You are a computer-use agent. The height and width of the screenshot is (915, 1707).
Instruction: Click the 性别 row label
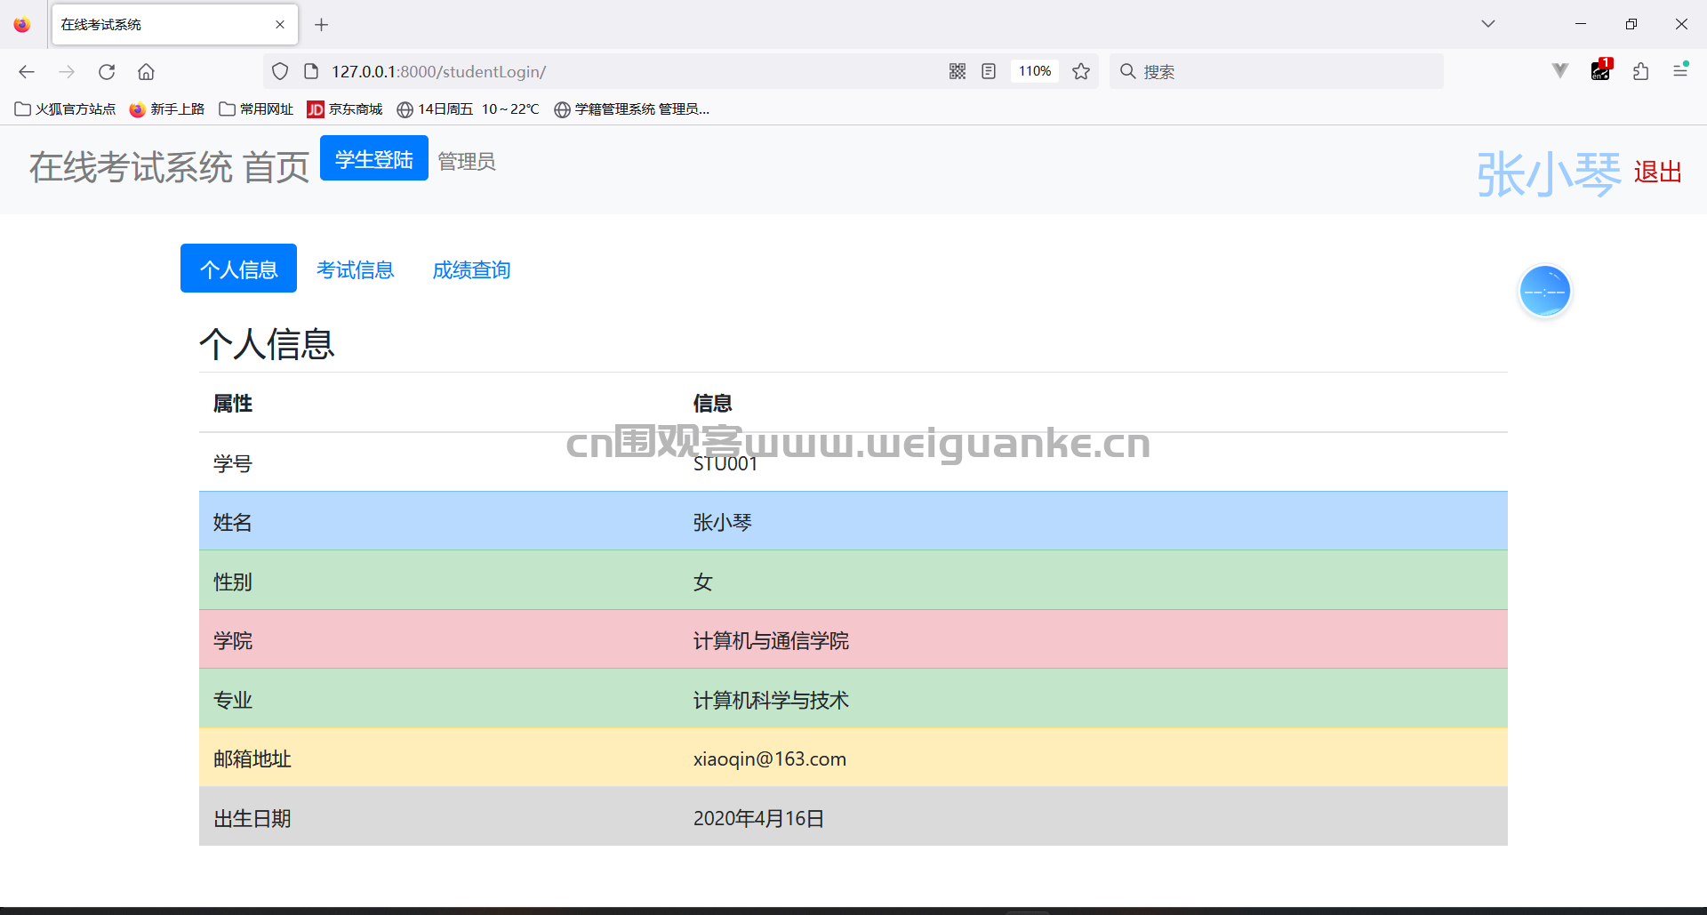click(x=233, y=582)
